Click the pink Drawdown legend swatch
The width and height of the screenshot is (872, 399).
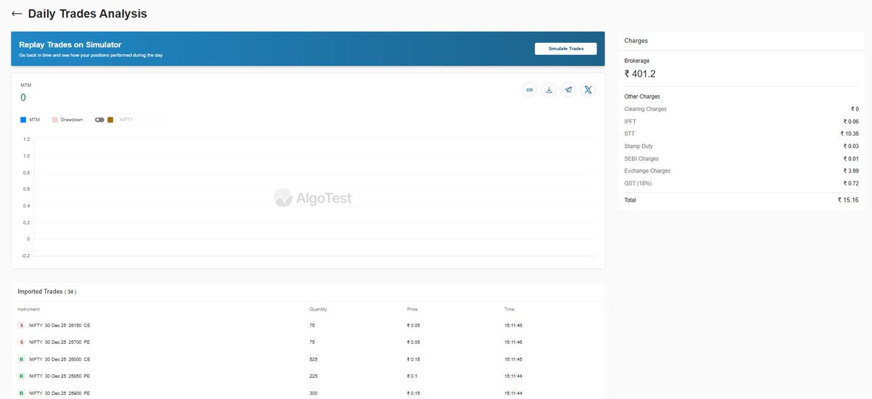coord(54,119)
